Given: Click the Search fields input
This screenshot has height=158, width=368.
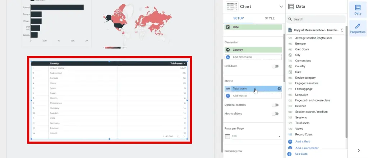Looking at the screenshot, I should [316, 19].
